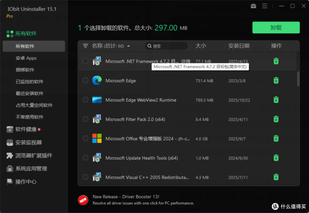Click the magnifier icon in search box
Viewport: 309px width, 213px height.
click(x=150, y=46)
